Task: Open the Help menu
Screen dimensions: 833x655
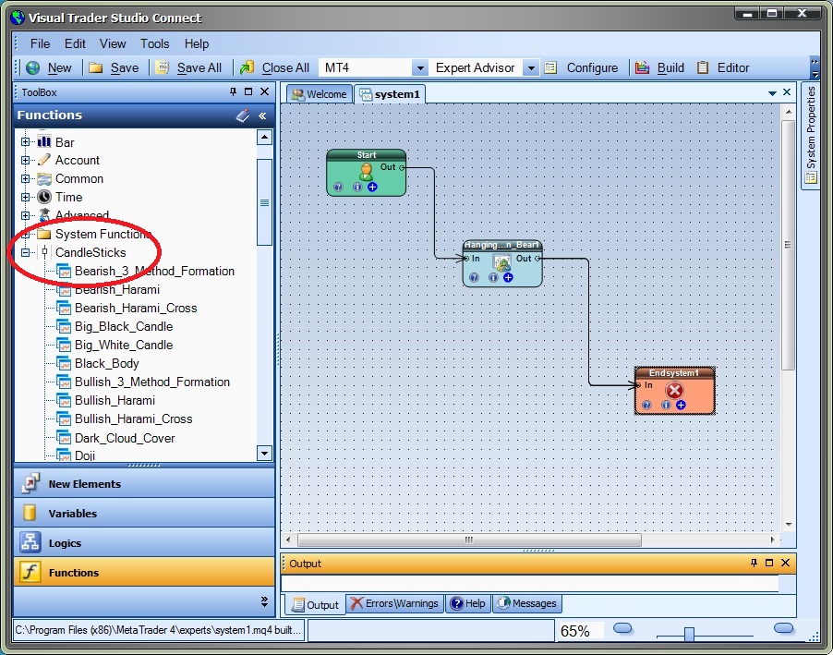Action: tap(197, 43)
